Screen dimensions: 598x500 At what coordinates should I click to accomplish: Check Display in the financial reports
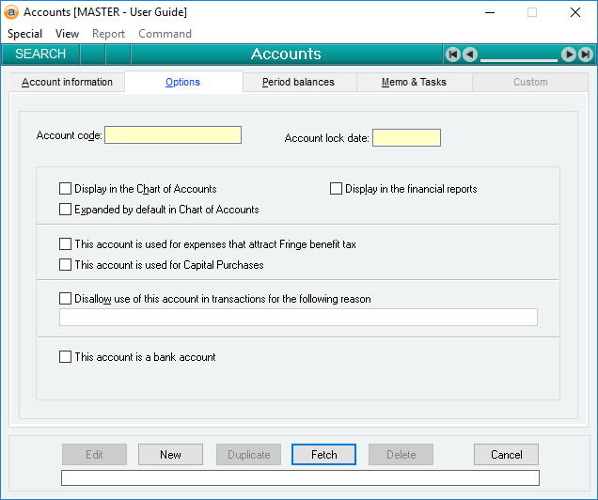tap(337, 189)
